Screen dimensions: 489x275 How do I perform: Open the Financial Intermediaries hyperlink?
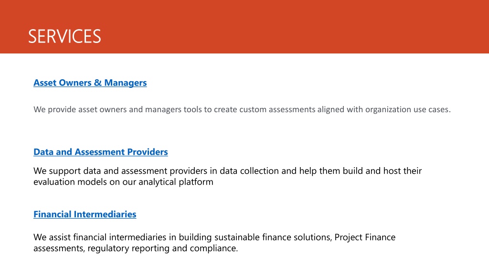point(85,214)
